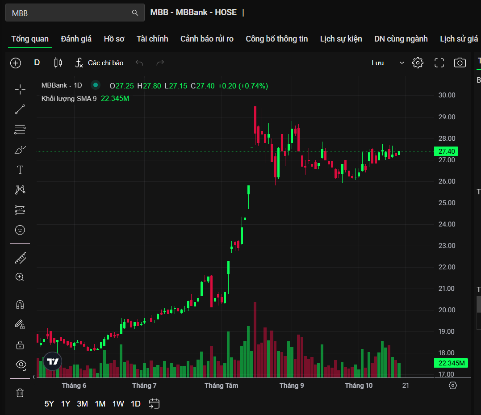Viewport: 481px width, 415px height.
Task: Set chart range to 3M
Action: click(82, 404)
